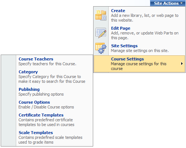Click the 'Specify teachers for this Course' description
The image size is (186, 148).
click(x=47, y=64)
